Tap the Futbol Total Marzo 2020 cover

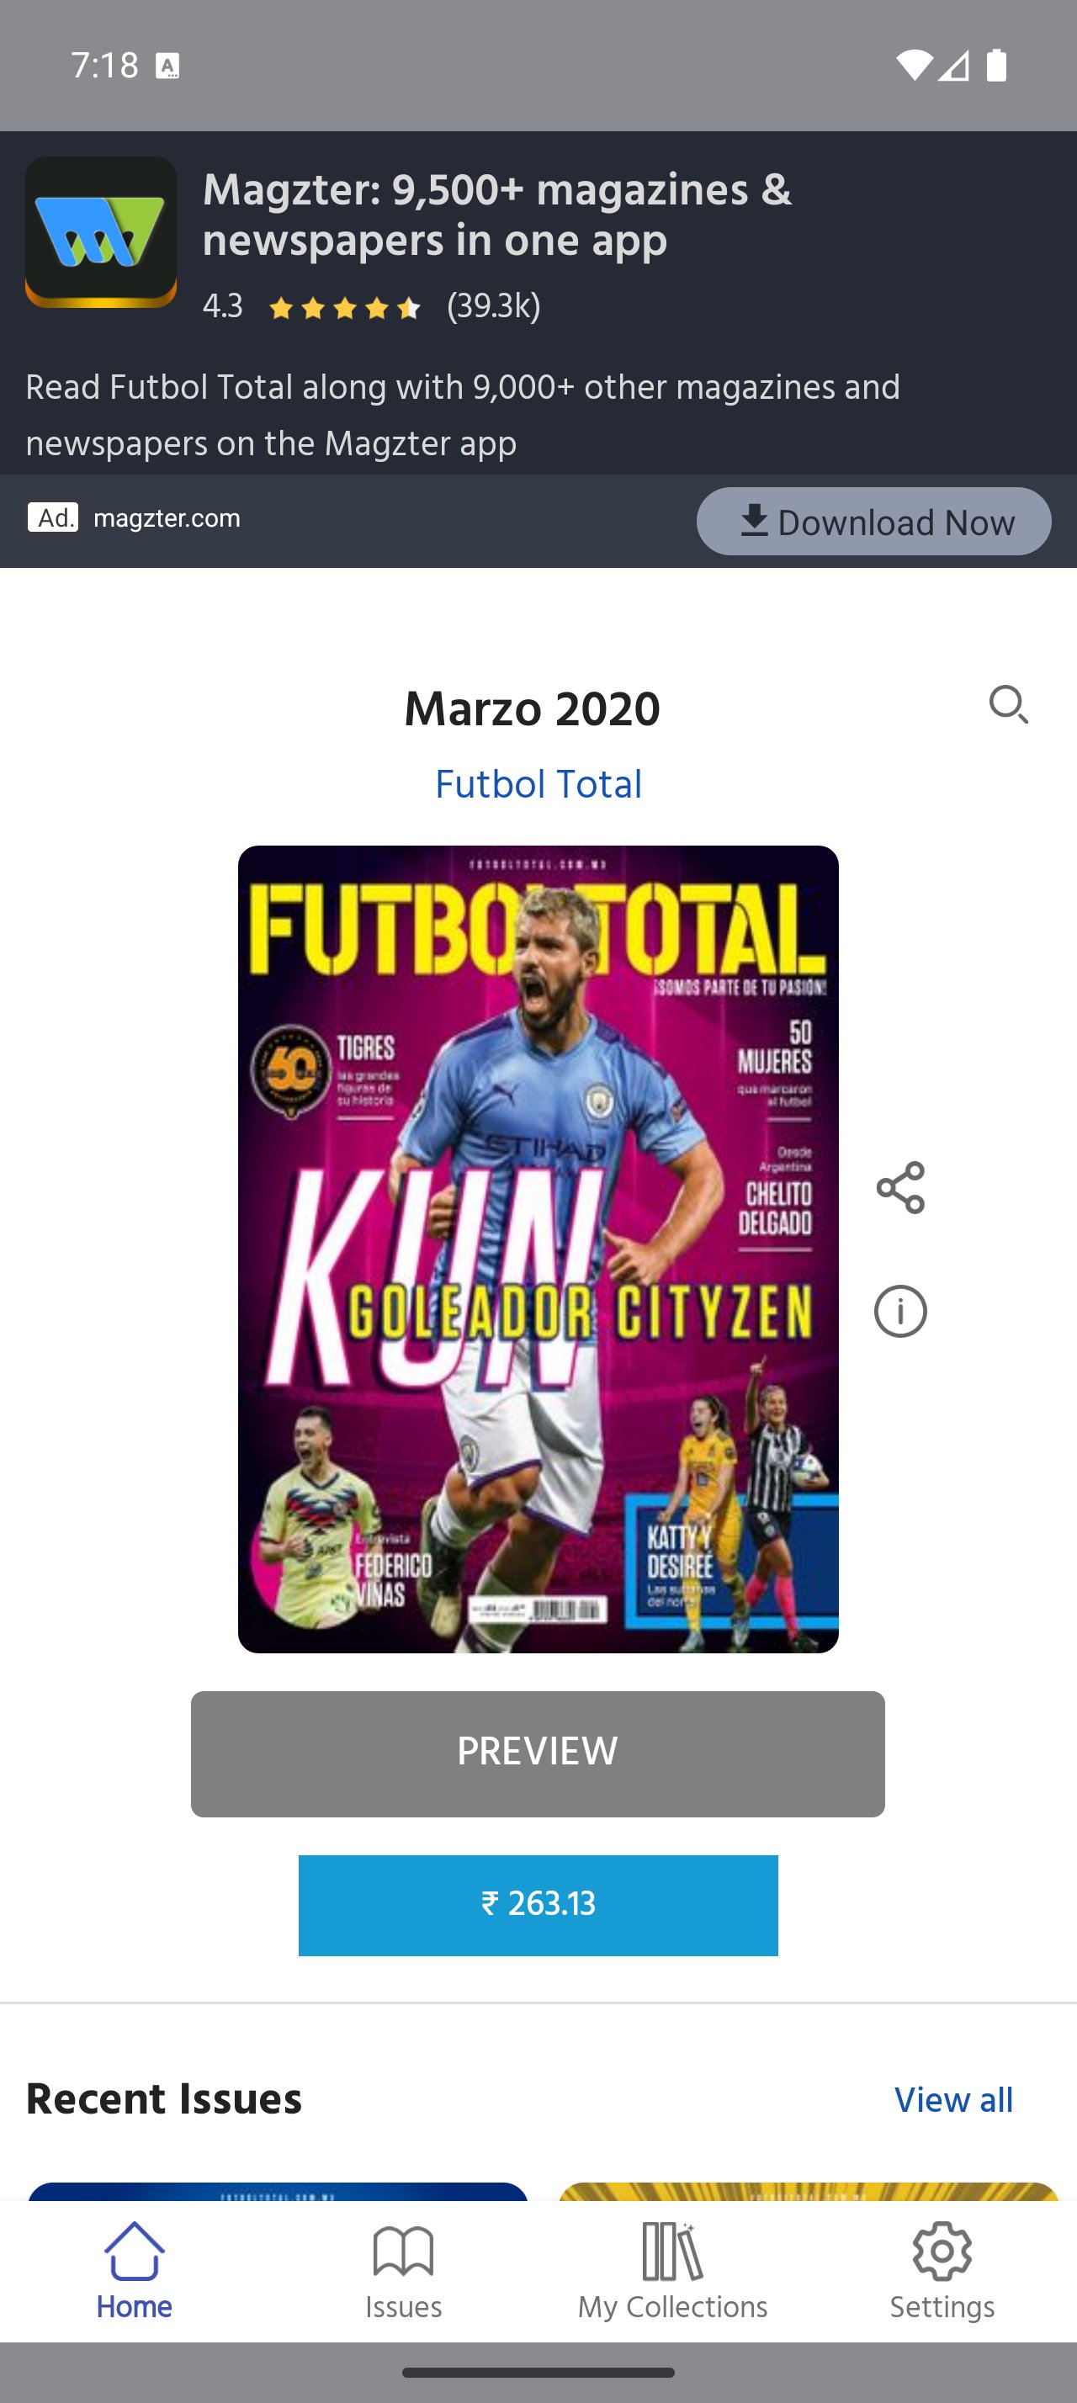(x=538, y=1249)
